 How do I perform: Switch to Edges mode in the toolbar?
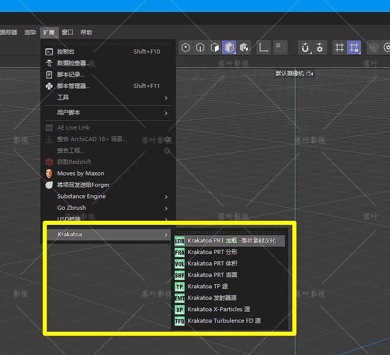(x=200, y=47)
